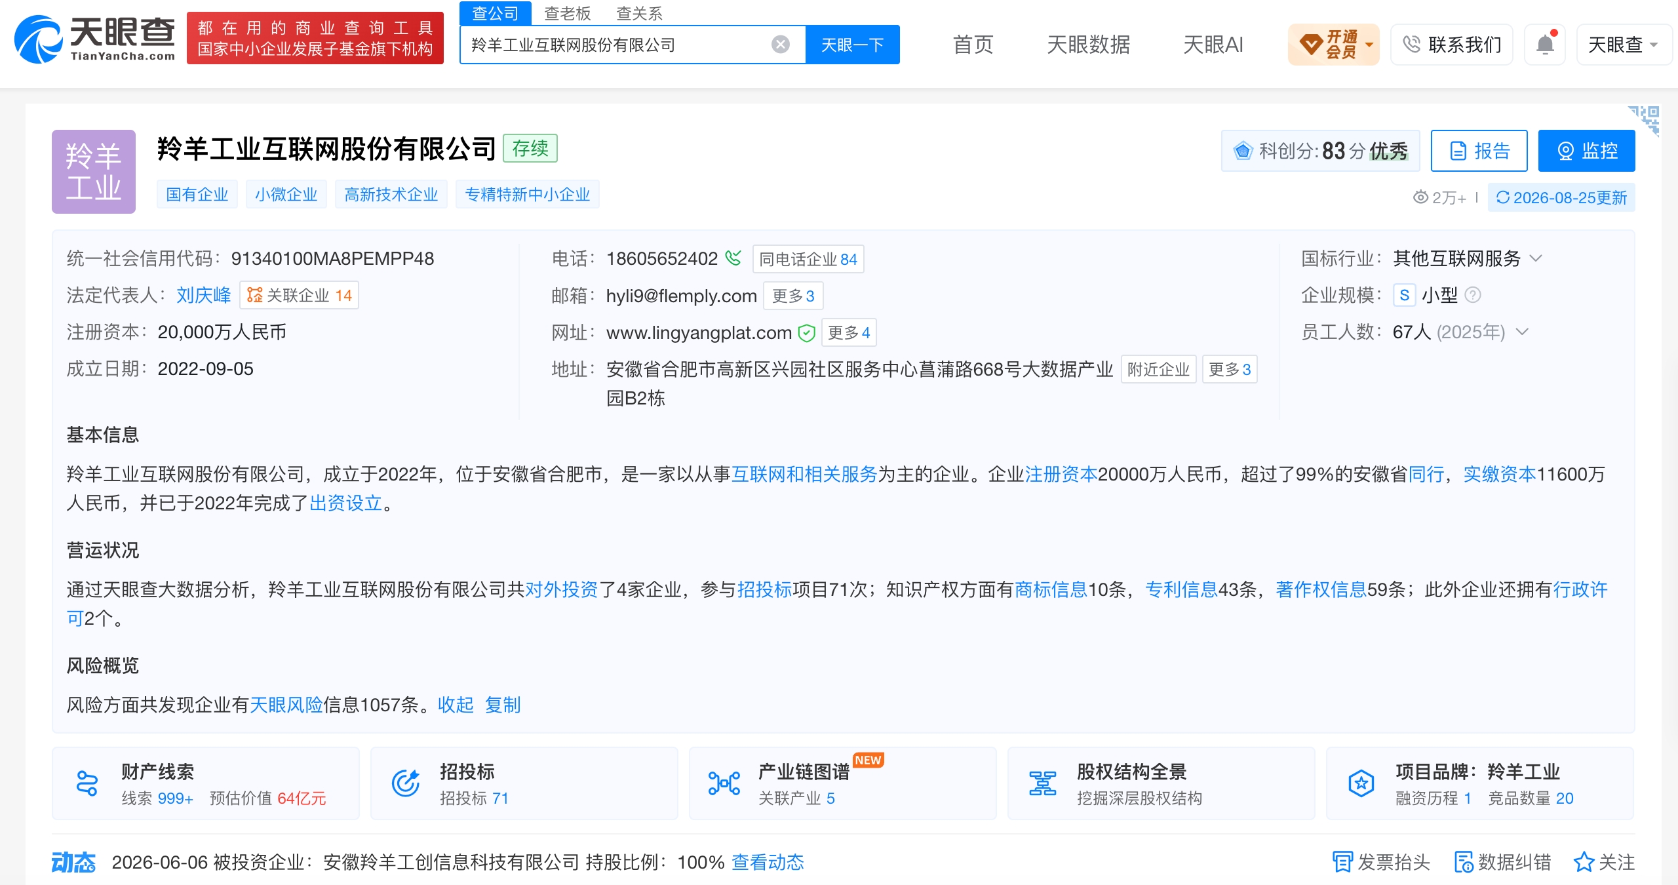Click the 小微企业 tag
Screen dimensions: 1678x885
point(286,195)
